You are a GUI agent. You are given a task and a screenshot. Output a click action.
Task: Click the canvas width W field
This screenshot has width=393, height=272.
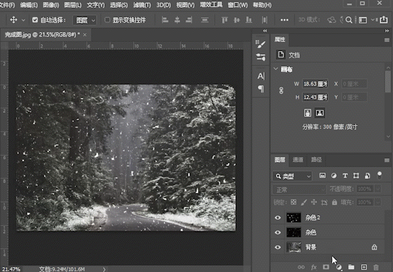316,84
